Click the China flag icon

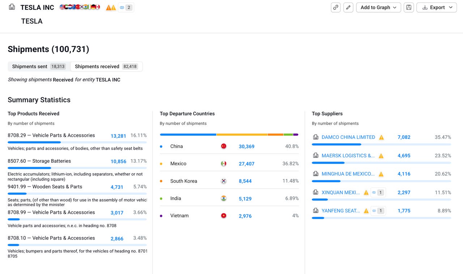point(224,146)
